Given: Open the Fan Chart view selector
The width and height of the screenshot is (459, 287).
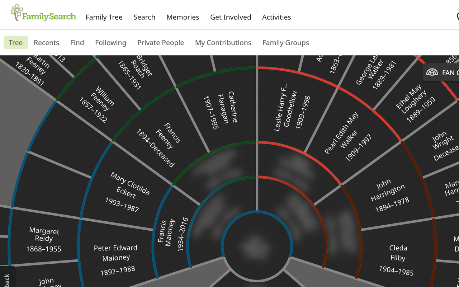Looking at the screenshot, I should click(x=442, y=72).
